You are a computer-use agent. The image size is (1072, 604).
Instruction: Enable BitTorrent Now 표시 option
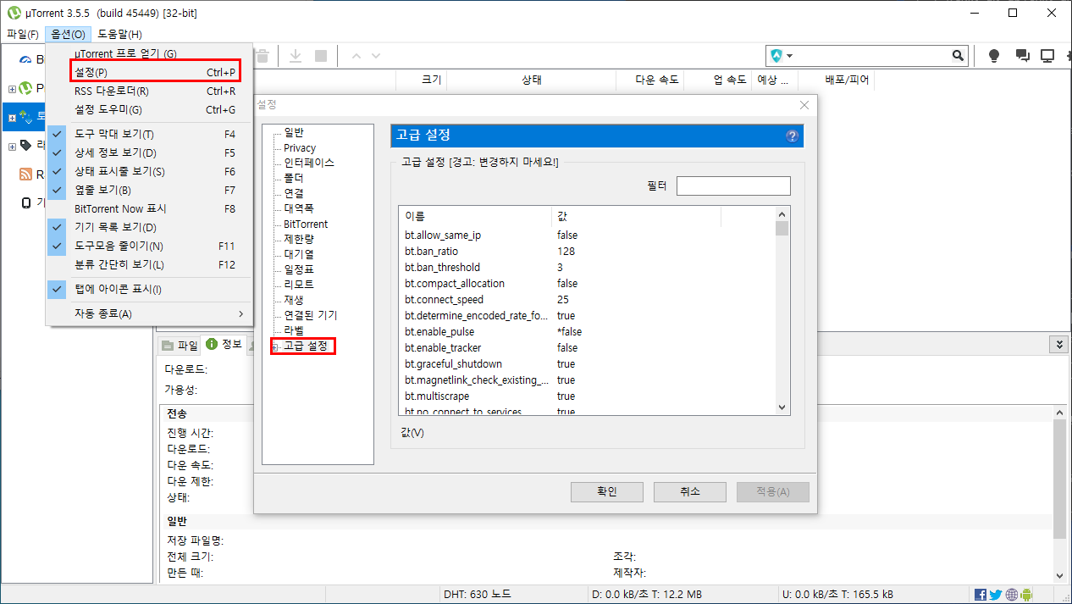(149, 208)
